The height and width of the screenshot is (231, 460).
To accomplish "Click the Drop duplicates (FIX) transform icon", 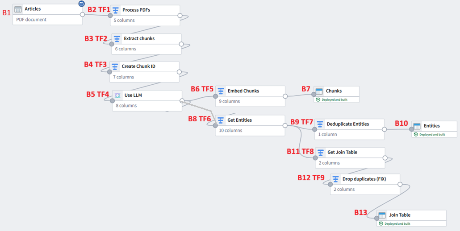I will pos(336,179).
